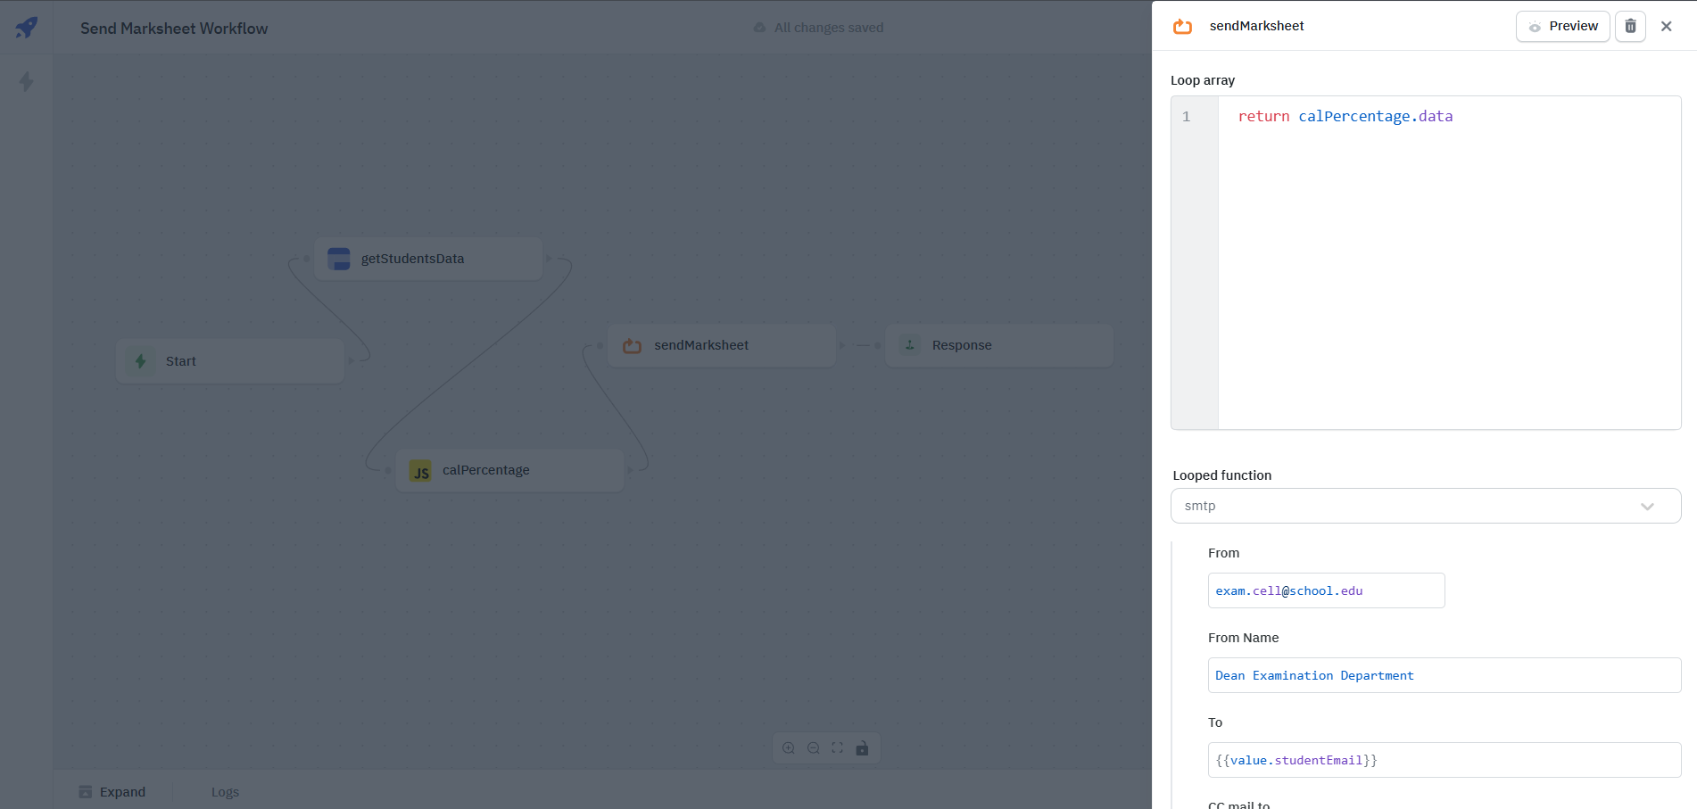
Task: Open the Looped function smtp dropdown
Action: [x=1425, y=506]
